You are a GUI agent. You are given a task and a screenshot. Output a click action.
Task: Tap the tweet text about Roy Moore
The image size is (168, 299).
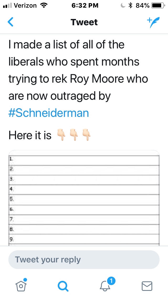point(78,70)
